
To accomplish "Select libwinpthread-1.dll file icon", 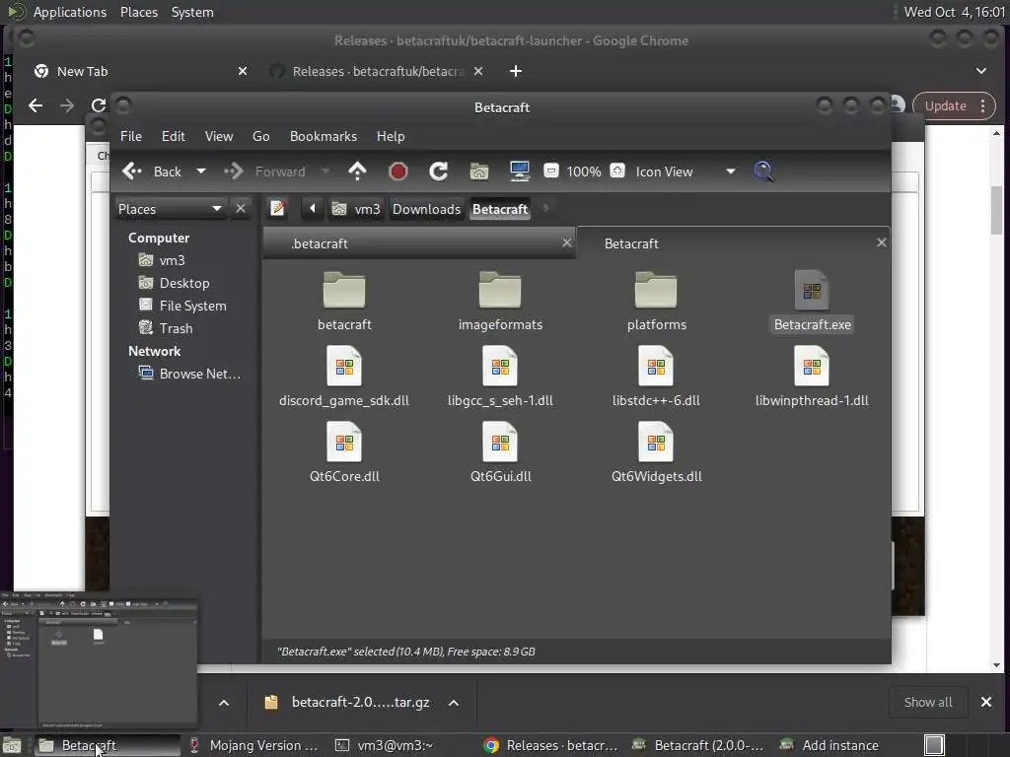I will pos(812,366).
